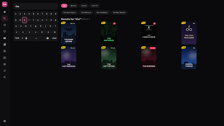Choose The Dark Squire suggestion chip
The width and height of the screenshot is (224, 126).
69,13
